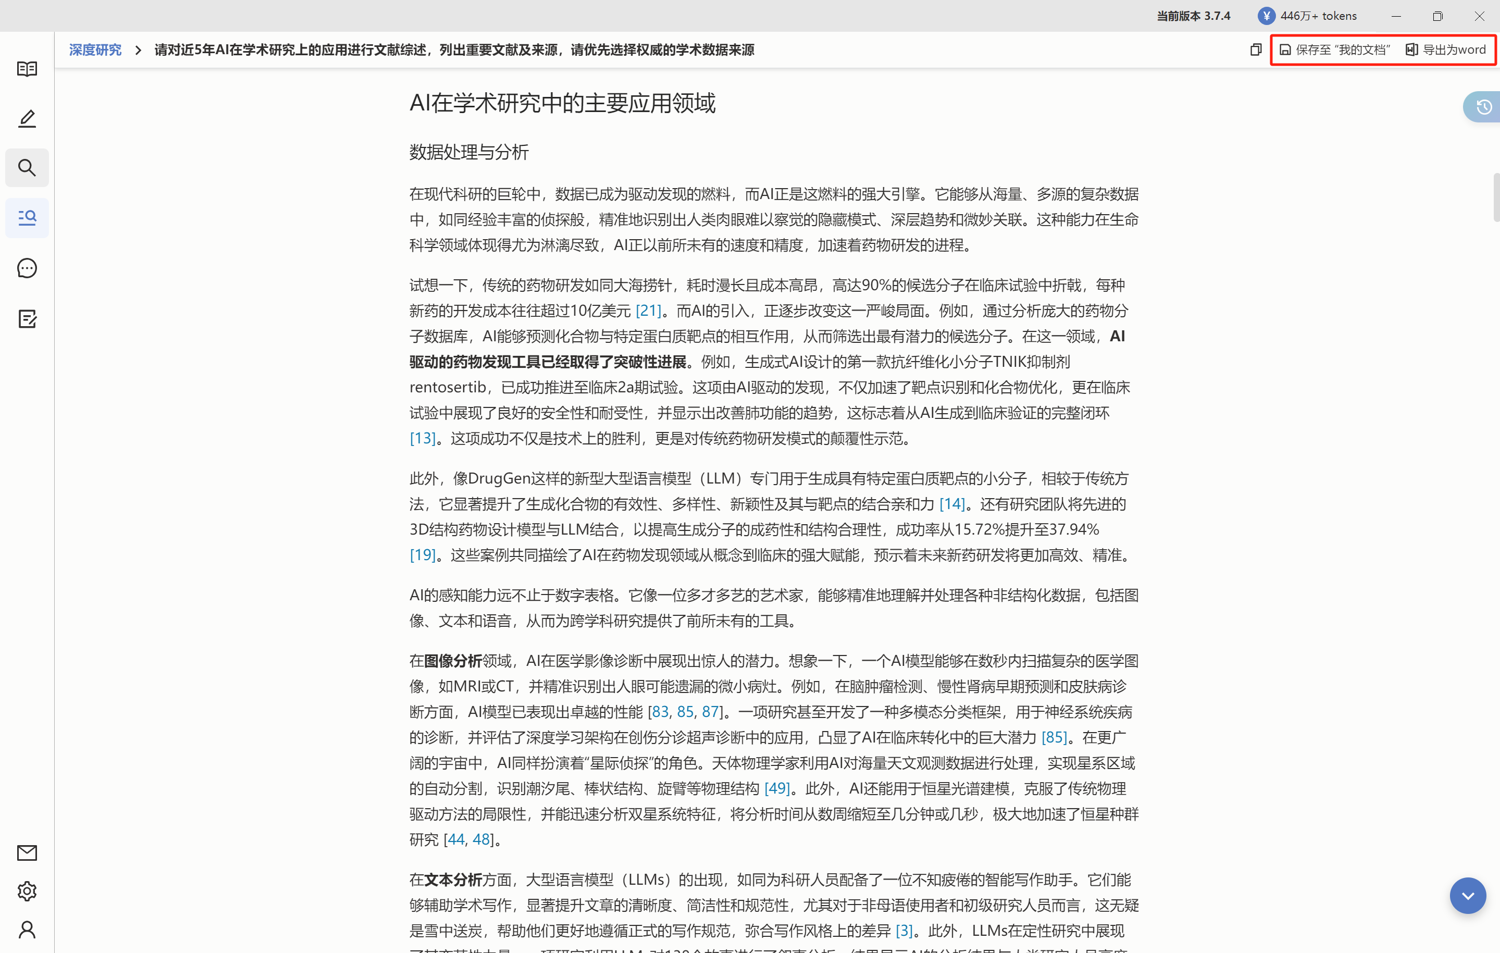Open citation 48 reference link

tap(481, 839)
